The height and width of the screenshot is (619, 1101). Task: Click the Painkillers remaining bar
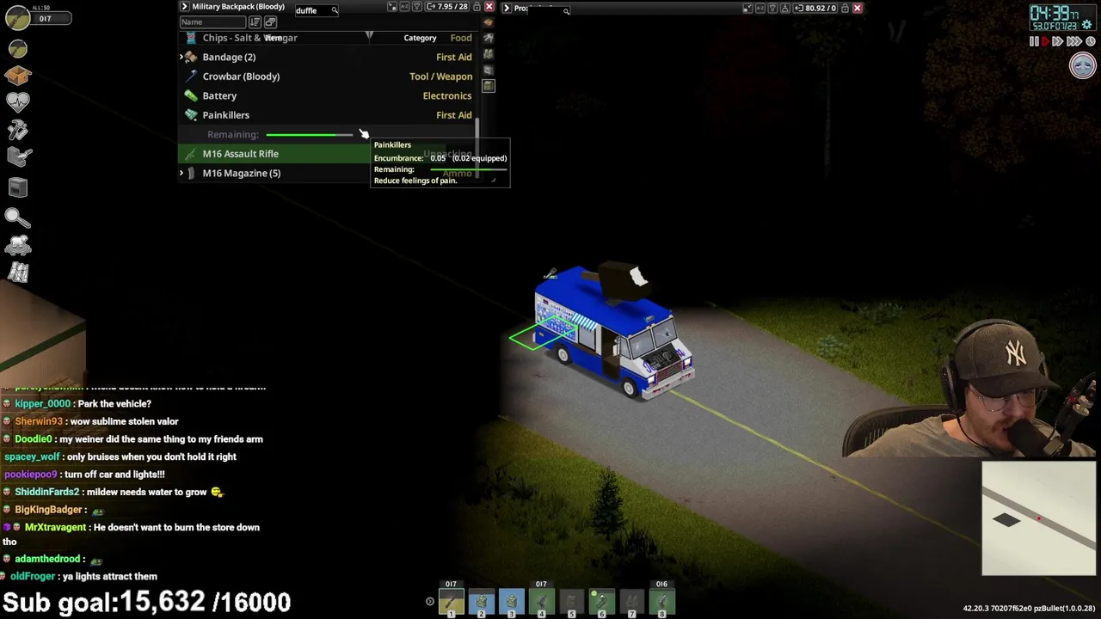coord(310,135)
